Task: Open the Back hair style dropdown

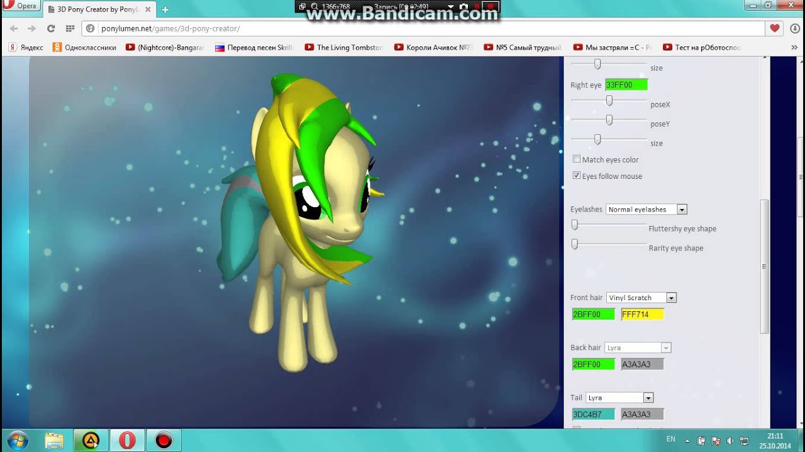Action: (638, 348)
